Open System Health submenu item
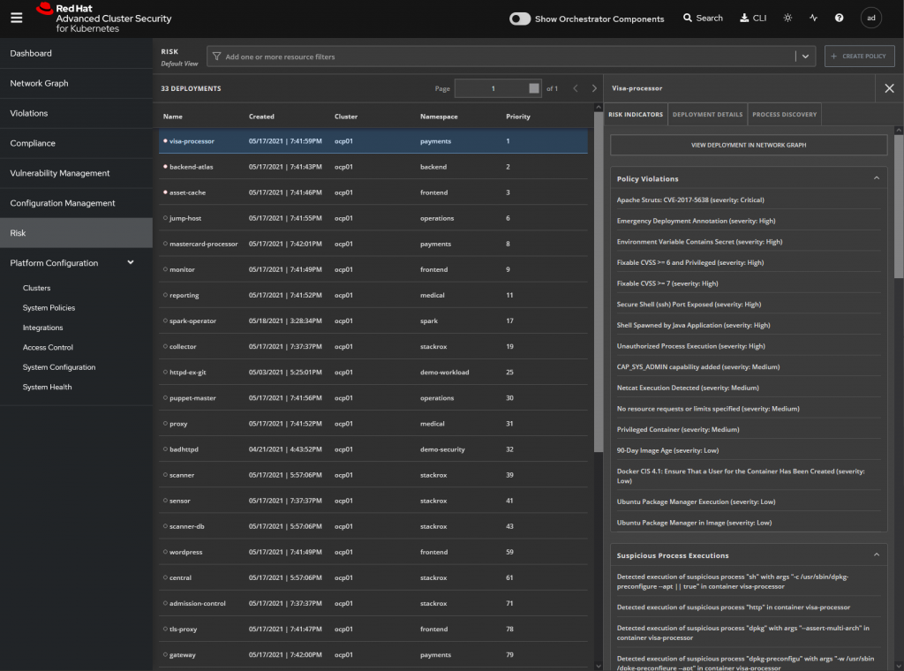The image size is (904, 671). tap(48, 387)
